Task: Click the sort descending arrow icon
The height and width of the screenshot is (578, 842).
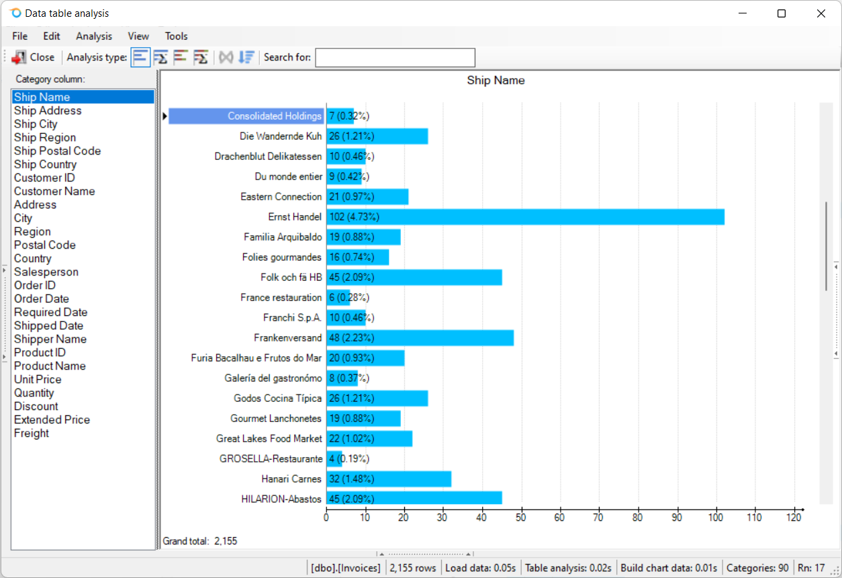Action: point(246,57)
